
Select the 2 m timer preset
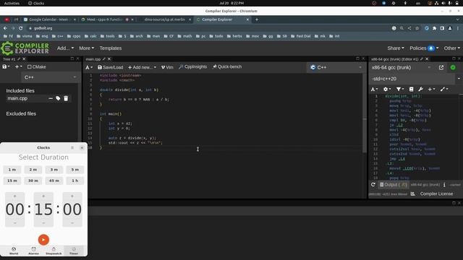pyautogui.click(x=33, y=170)
